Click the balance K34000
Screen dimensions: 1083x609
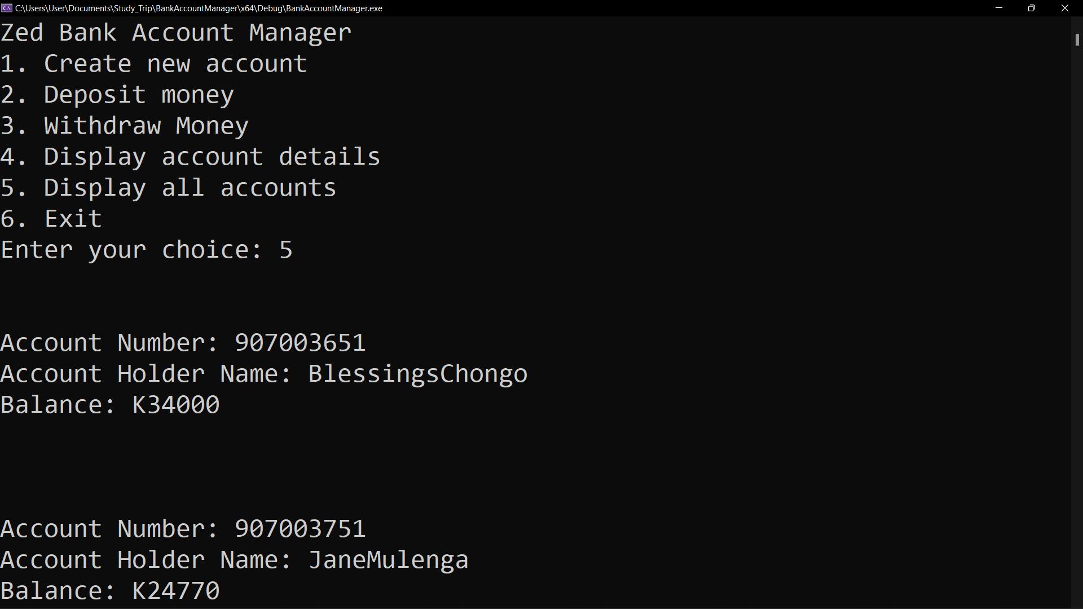[x=176, y=405]
